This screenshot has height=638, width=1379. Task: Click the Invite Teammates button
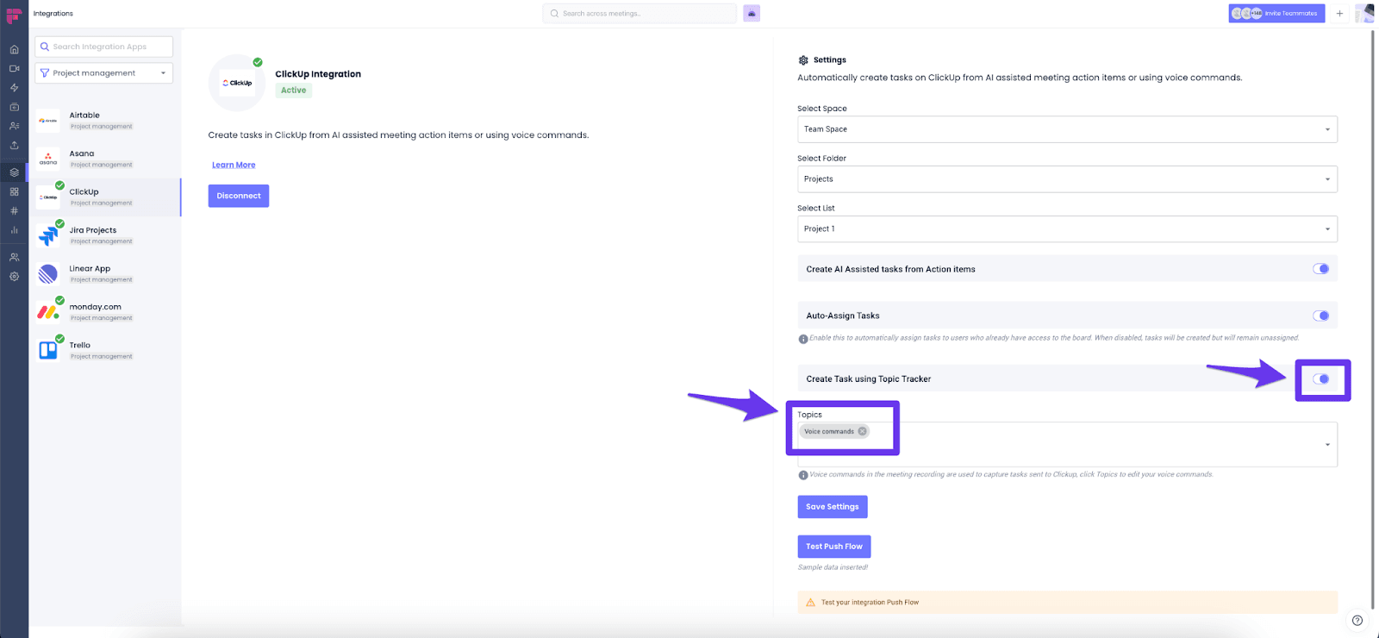(x=1276, y=14)
